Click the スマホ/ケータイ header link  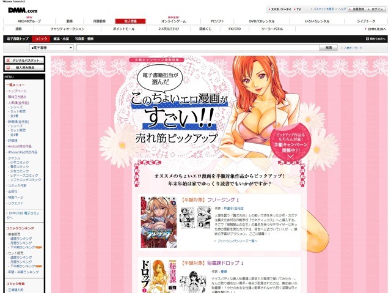(281, 9)
